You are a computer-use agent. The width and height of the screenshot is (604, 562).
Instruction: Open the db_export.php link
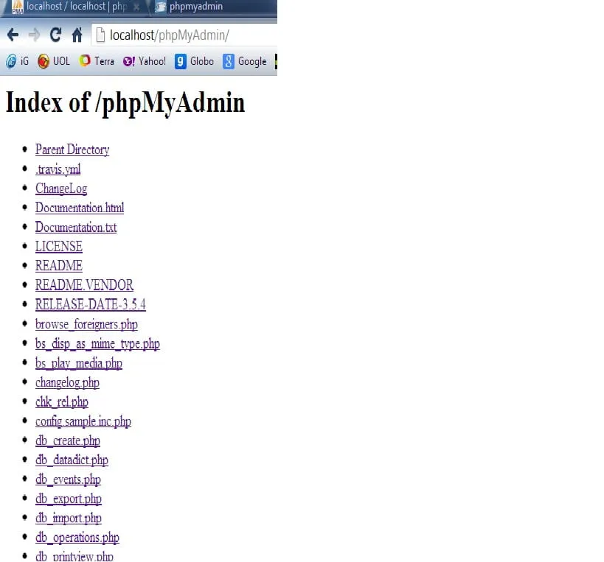coord(69,499)
